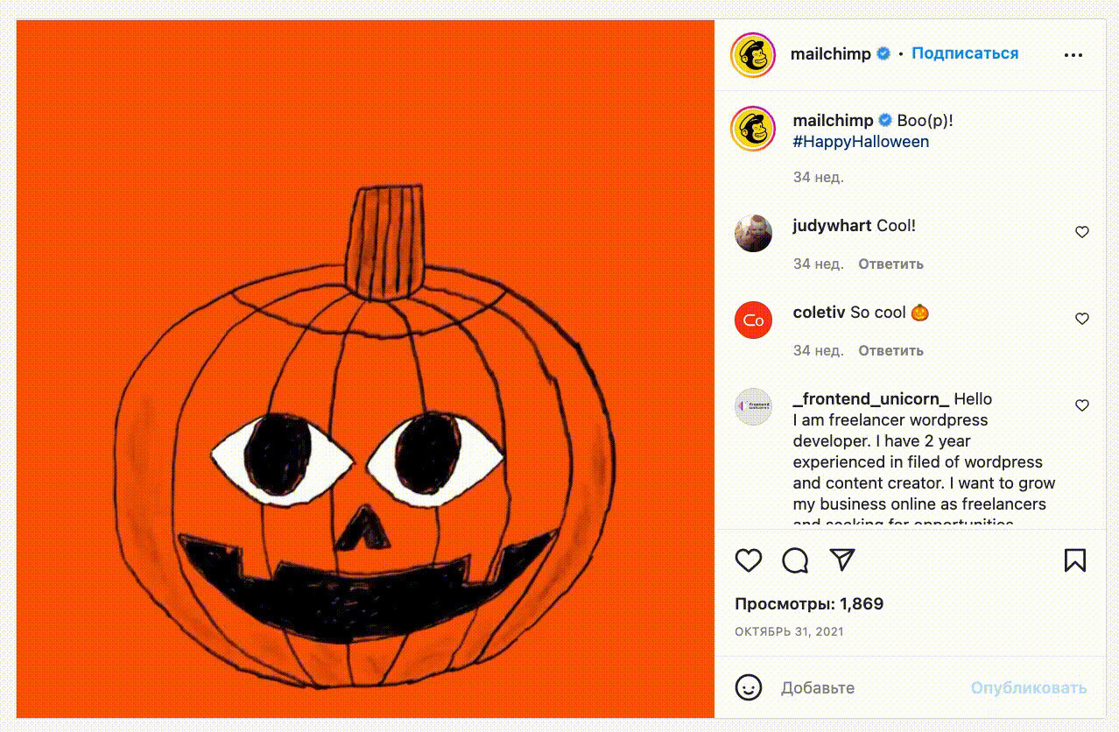Click the Подписаться follow button
The image size is (1119, 732).
tap(965, 53)
